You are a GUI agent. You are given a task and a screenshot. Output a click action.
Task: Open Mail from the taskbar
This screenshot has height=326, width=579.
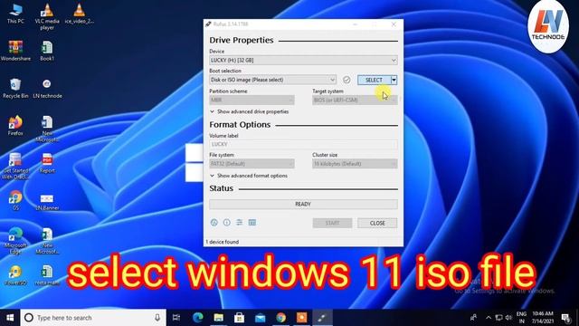pos(260,318)
